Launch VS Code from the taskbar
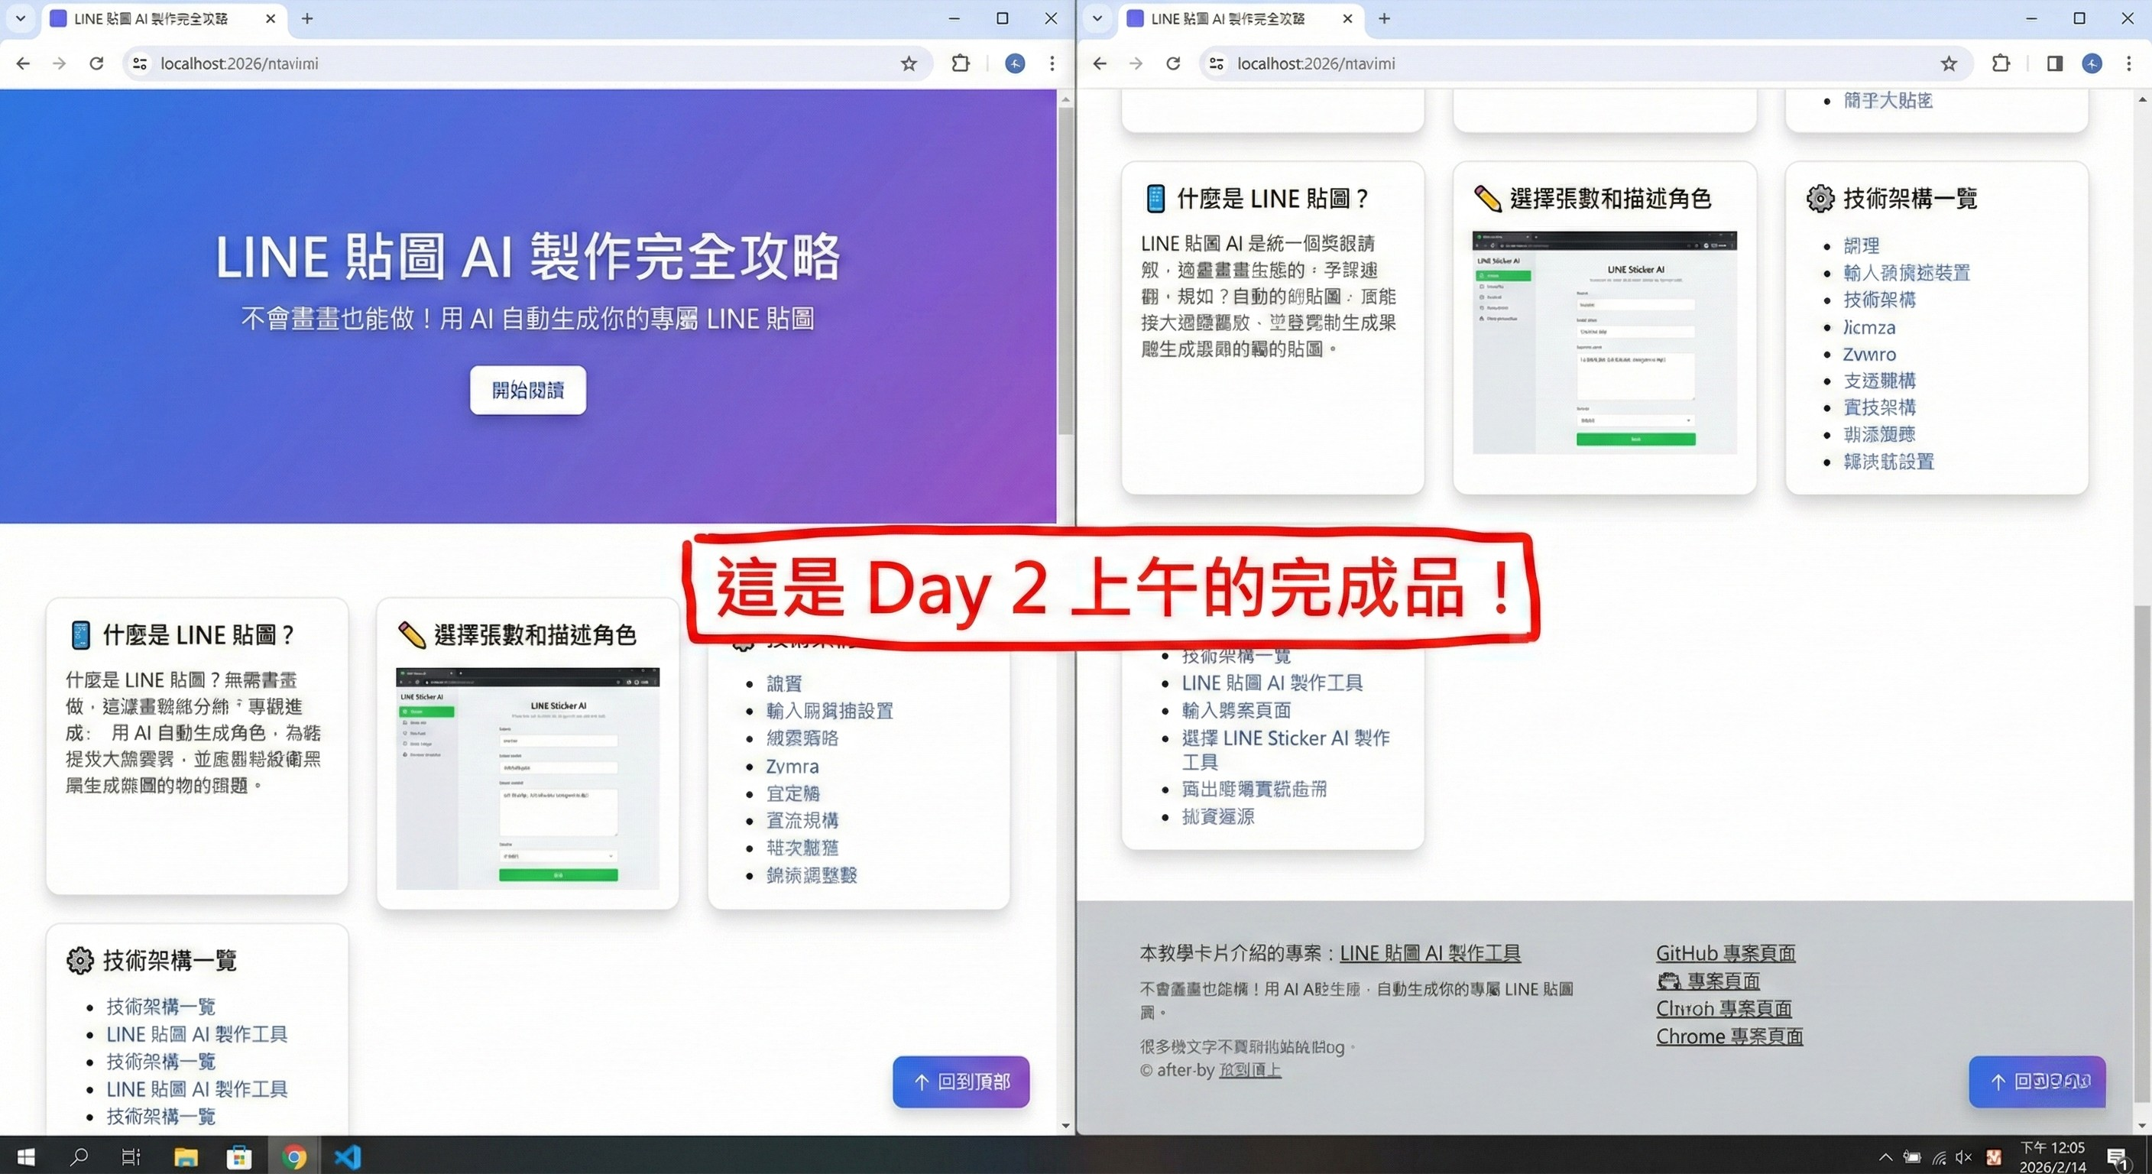 348,1157
